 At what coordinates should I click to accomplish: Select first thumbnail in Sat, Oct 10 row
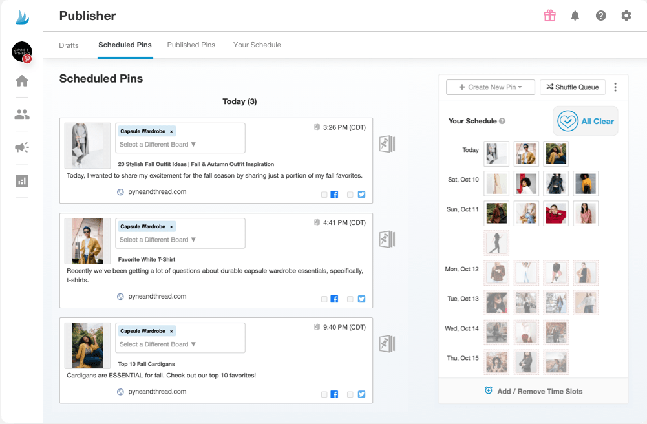click(x=496, y=184)
